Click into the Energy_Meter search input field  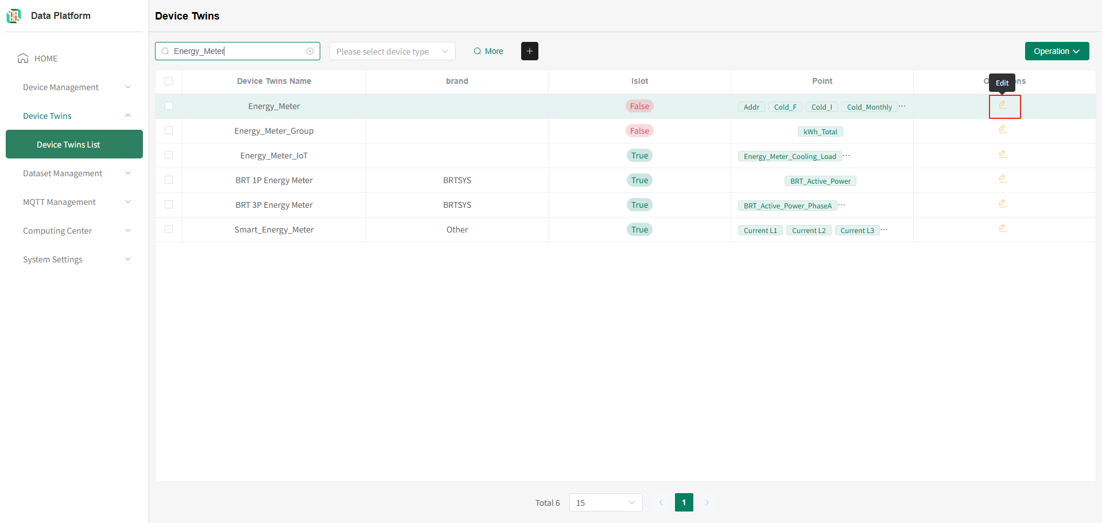click(x=235, y=51)
